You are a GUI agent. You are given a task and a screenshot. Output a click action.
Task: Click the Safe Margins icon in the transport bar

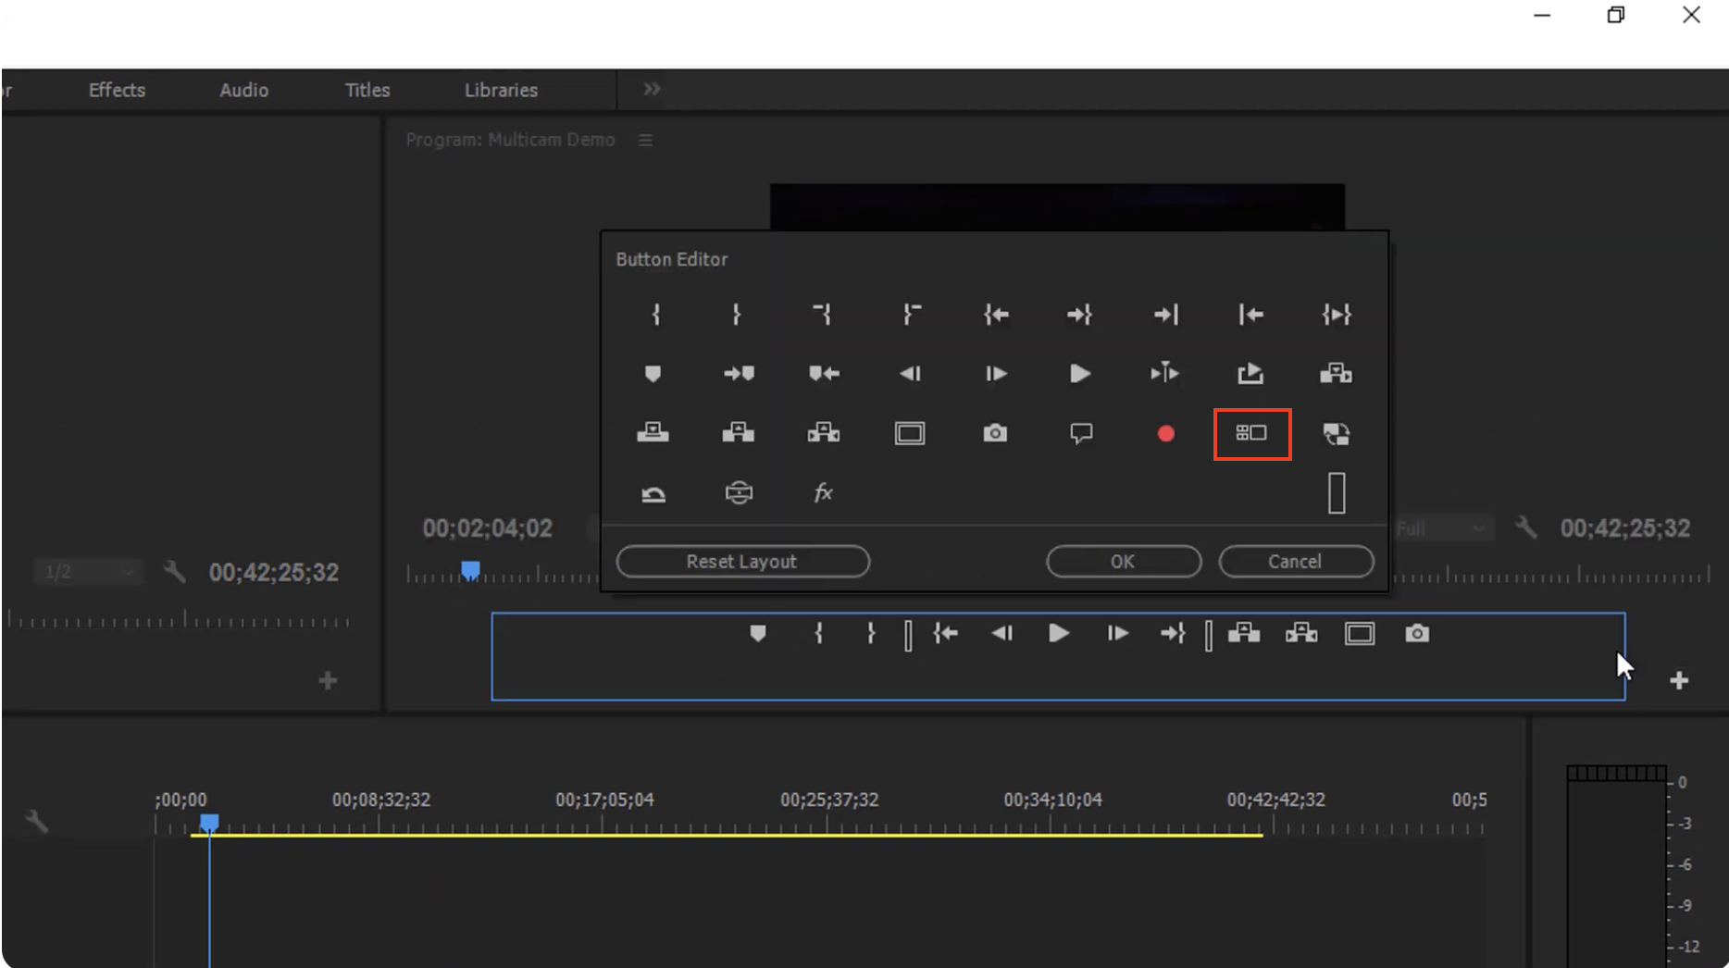[x=1359, y=634]
